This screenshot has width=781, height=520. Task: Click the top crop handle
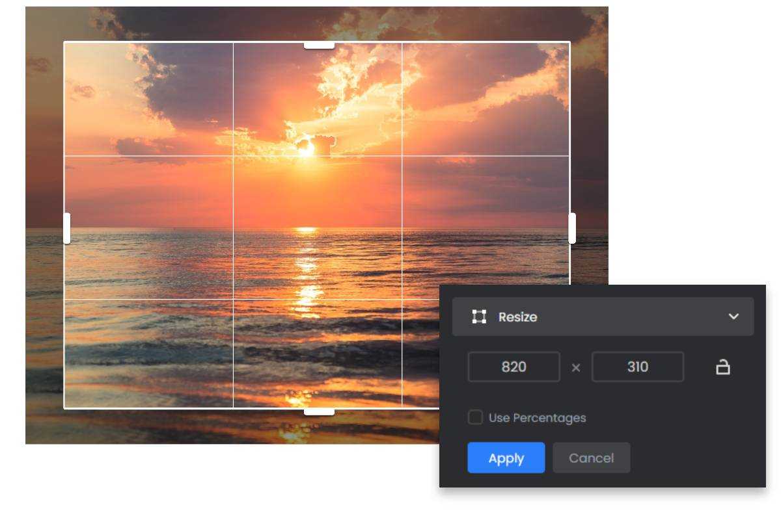point(318,45)
